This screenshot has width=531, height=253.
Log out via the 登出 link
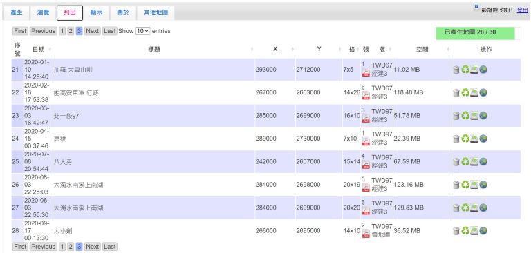click(x=522, y=10)
